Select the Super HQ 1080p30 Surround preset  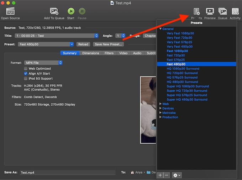(x=188, y=86)
